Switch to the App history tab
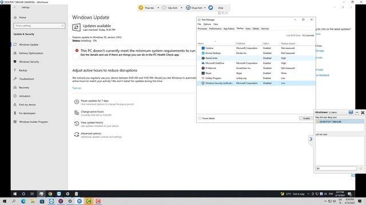The image size is (366, 205). [x=229, y=28]
